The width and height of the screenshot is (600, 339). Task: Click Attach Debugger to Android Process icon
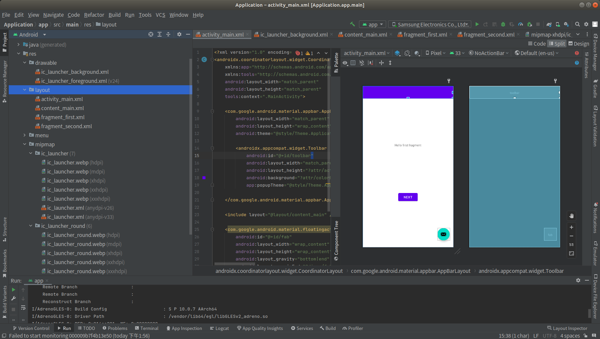[530, 24]
